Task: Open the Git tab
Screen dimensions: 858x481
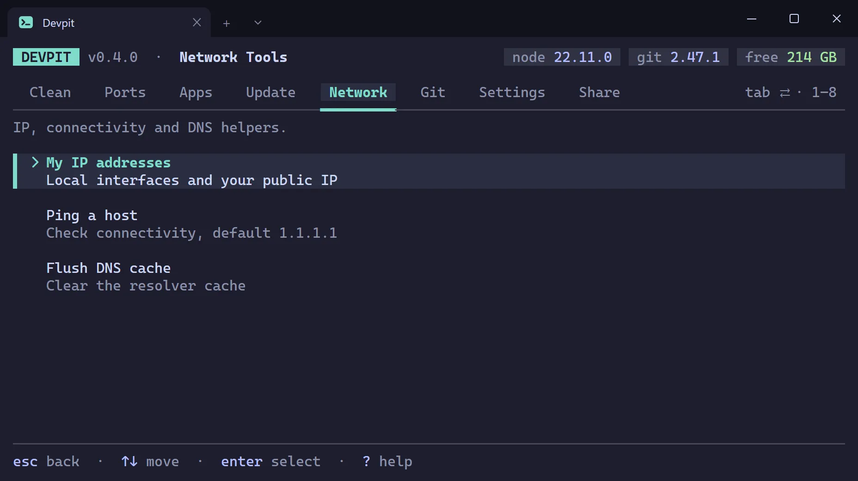Action: click(x=433, y=92)
